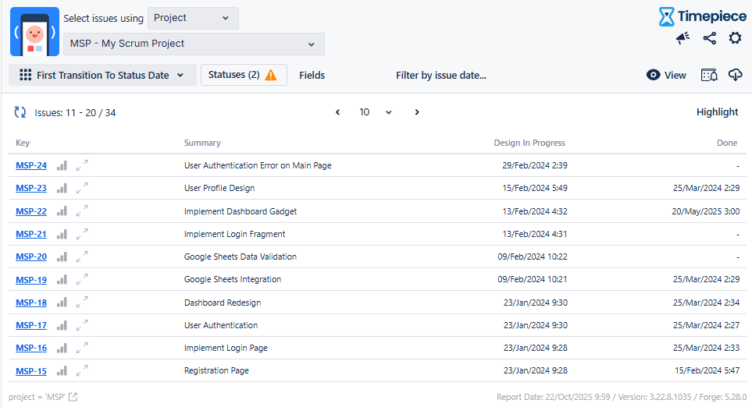Viewport: 752px width, 407px height.
Task: Toggle the View eye option
Action: click(666, 75)
